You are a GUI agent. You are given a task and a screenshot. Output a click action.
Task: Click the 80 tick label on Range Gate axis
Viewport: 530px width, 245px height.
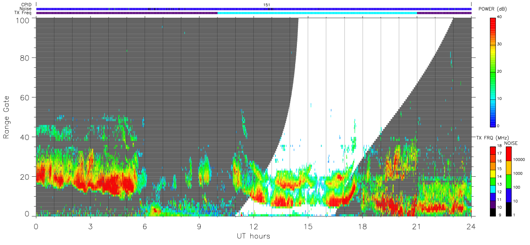pyautogui.click(x=25, y=58)
